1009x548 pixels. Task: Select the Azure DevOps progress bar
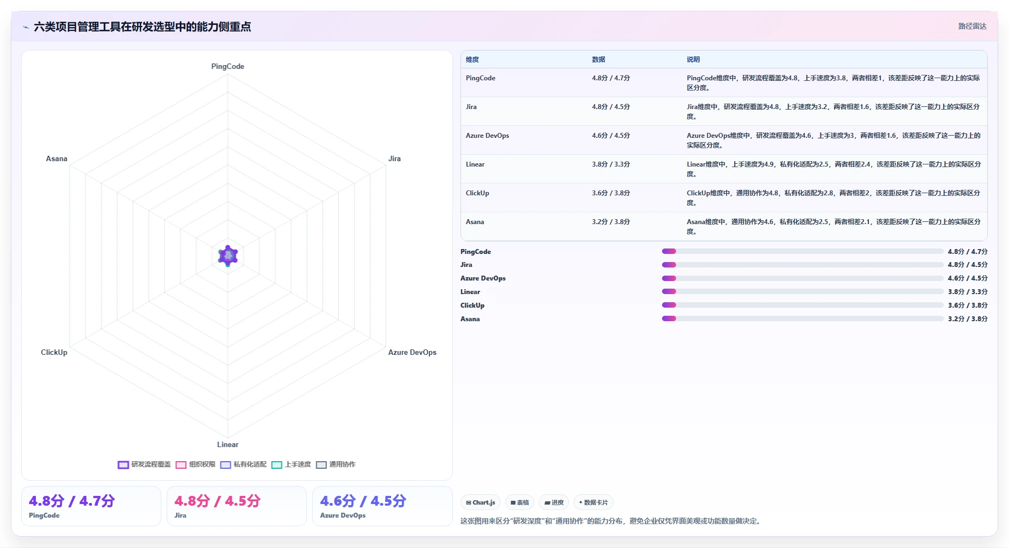point(803,278)
